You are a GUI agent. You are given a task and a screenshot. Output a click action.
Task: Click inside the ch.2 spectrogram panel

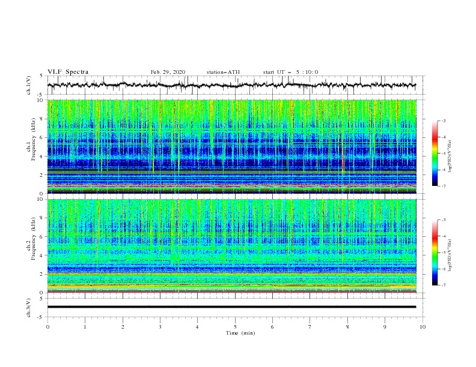231,246
